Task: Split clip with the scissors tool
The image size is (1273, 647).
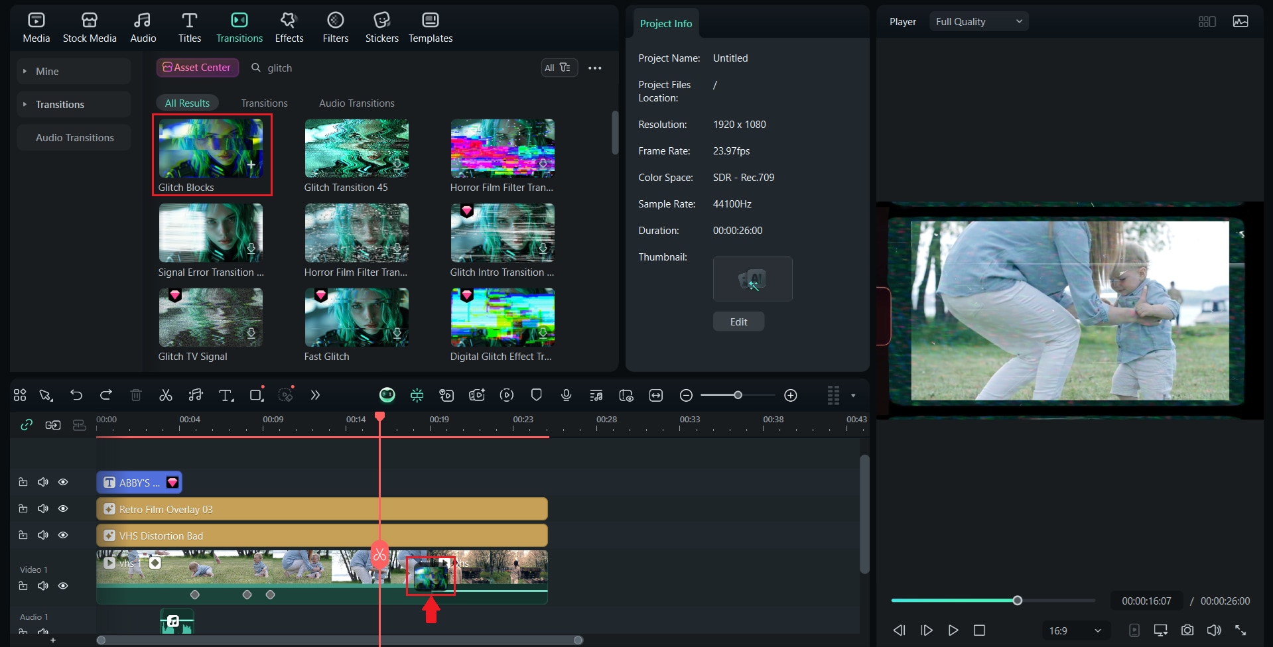Action: tap(166, 395)
